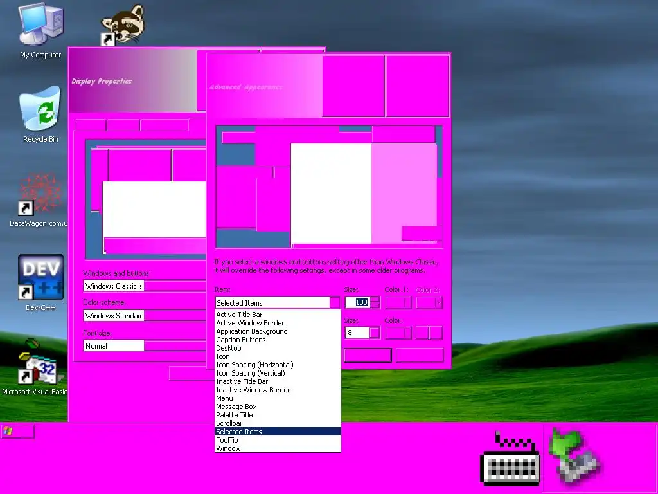This screenshot has height=494, width=658.
Task: Select the Dev-C++ desktop shortcut
Action: point(40,282)
